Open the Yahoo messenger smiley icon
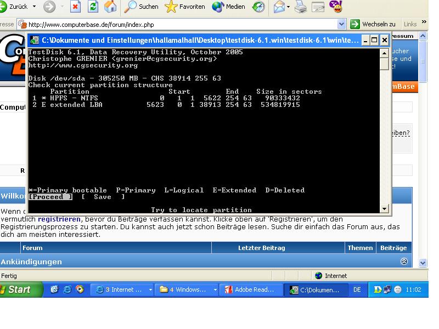 (x=336, y=6)
